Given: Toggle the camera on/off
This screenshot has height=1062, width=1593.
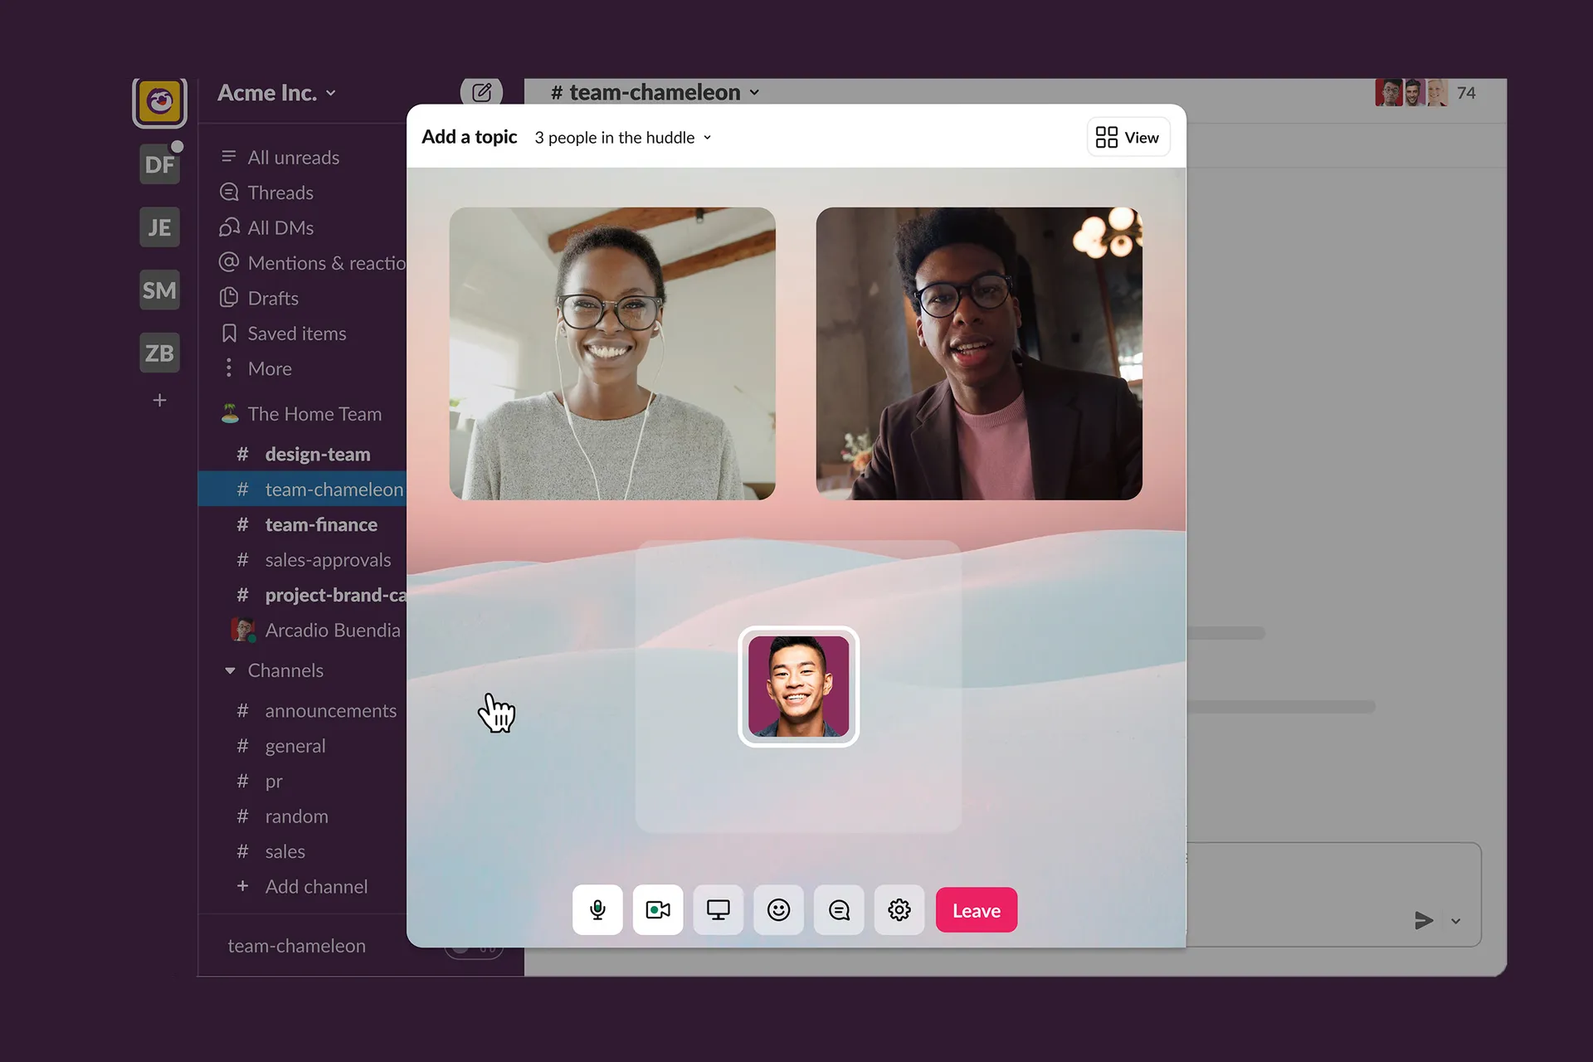Looking at the screenshot, I should [659, 910].
